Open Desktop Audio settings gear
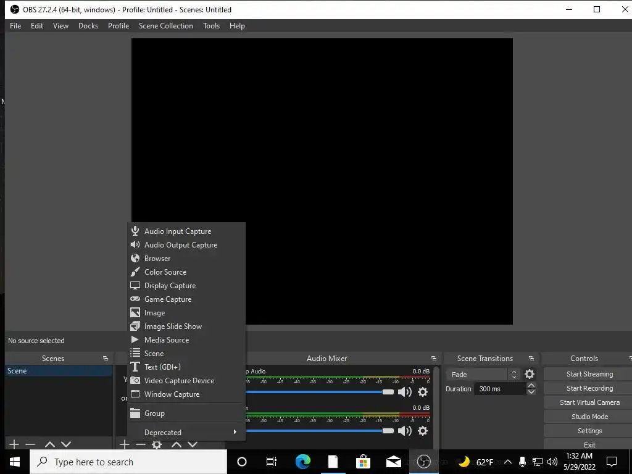Viewport: 632px width, 474px height. coord(422,392)
